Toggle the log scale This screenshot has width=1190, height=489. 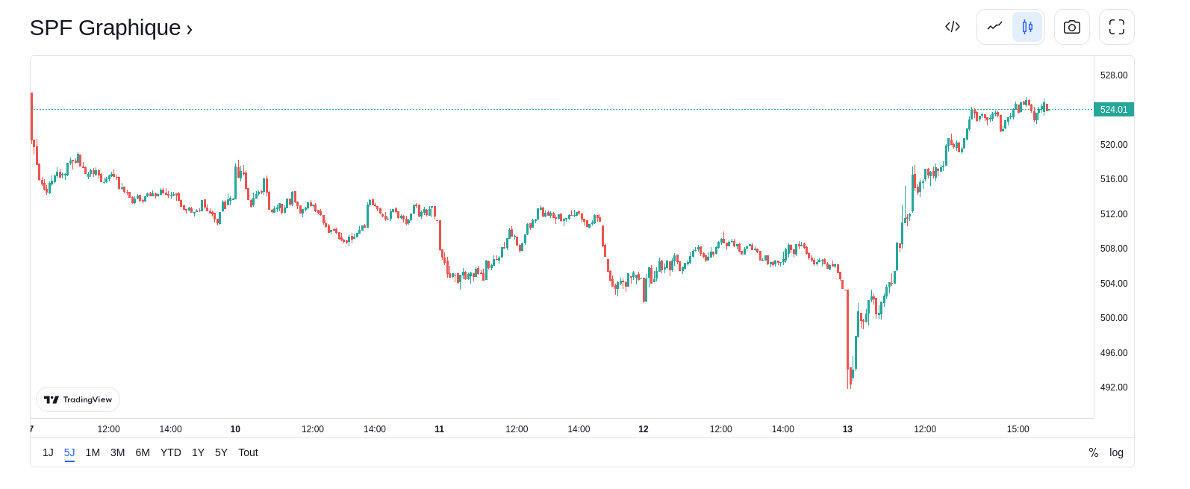click(1116, 452)
